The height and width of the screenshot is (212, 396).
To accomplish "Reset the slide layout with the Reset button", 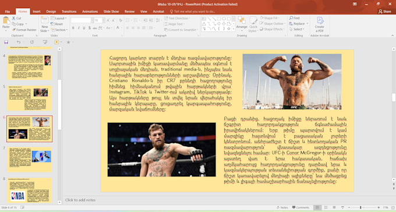I will coord(57,24).
